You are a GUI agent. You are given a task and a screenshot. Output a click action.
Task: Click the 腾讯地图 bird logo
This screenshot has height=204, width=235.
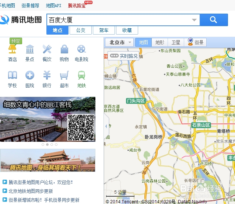click(x=4, y=20)
